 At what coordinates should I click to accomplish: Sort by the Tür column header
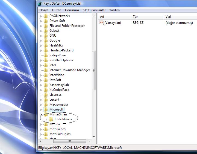147,17
